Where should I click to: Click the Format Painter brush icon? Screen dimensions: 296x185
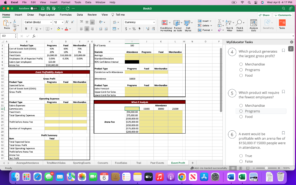14,30
